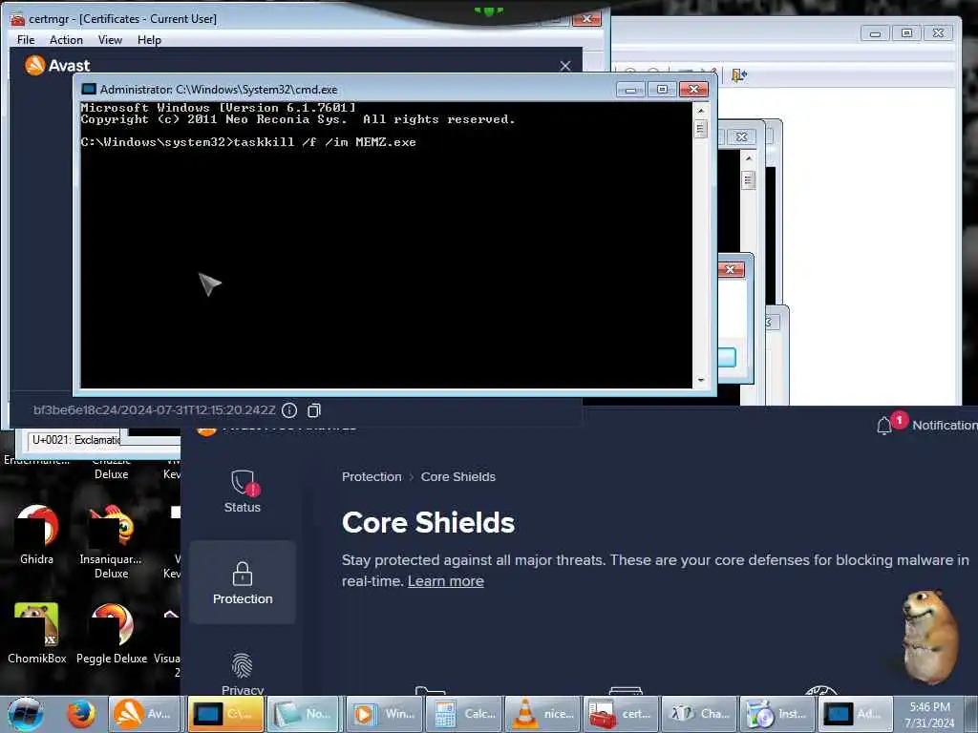Click the cmd title bar icon
978x733 pixels.
pos(89,90)
